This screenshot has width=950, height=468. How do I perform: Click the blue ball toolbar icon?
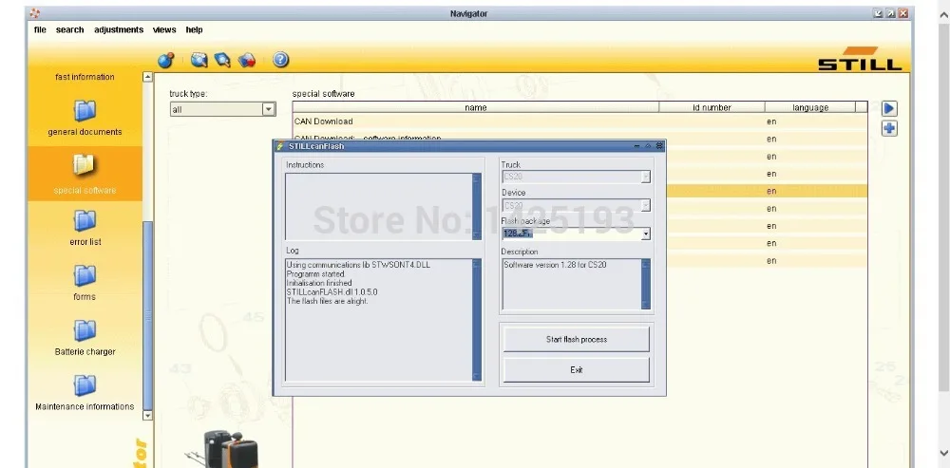(165, 60)
